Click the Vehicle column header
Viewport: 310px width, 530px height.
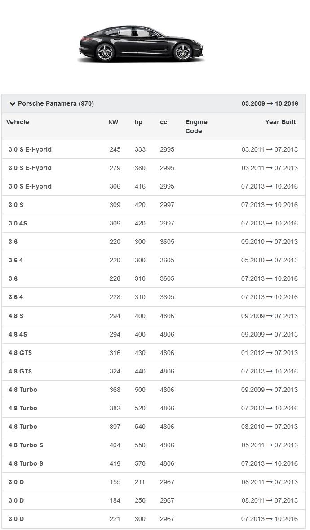pos(18,122)
